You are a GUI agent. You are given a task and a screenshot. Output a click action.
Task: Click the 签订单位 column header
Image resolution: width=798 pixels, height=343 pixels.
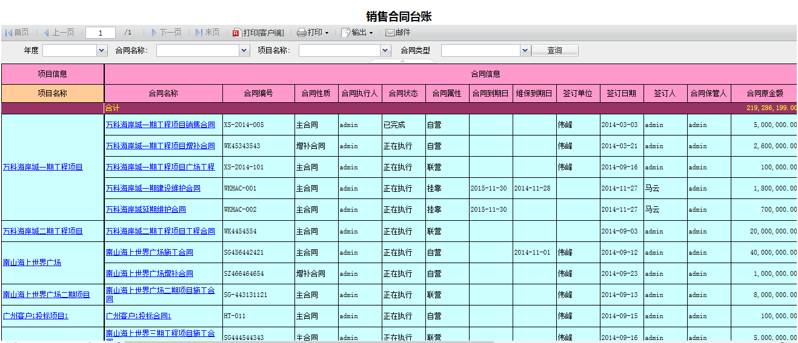[578, 93]
